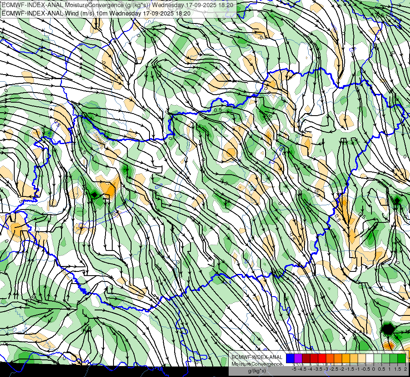This screenshot has width=410, height=377.
Task: Pick the red swatch between -4 and -3.5
Action: [x=314, y=359]
